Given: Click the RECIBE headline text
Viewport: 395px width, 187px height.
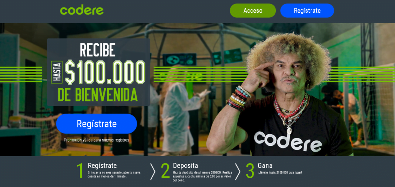Looking at the screenshot, I should [x=98, y=50].
